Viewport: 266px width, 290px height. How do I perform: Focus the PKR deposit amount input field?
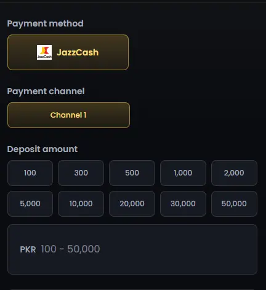(132, 249)
